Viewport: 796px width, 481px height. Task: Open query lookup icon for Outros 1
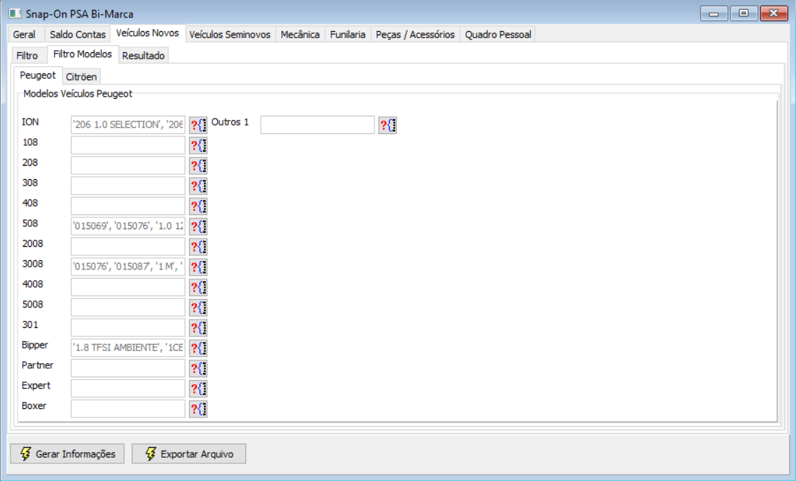[x=388, y=125]
